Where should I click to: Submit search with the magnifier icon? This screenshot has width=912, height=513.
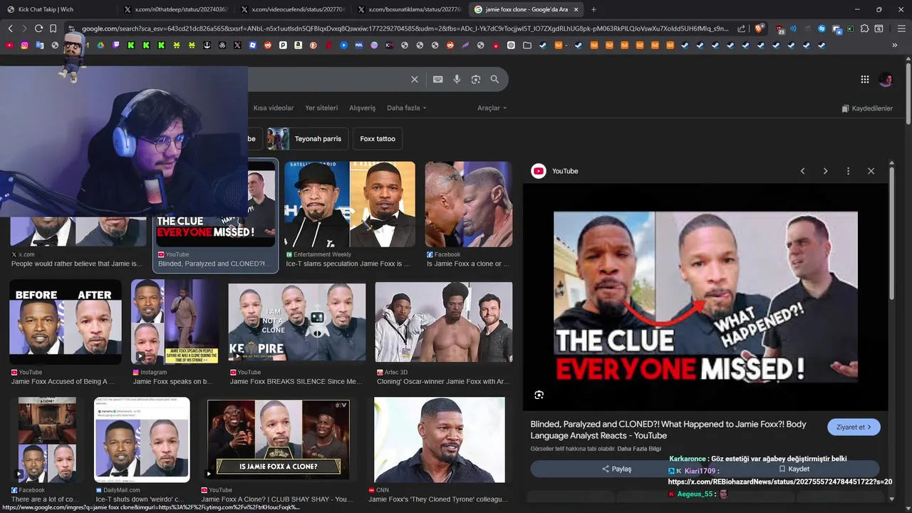pos(494,79)
